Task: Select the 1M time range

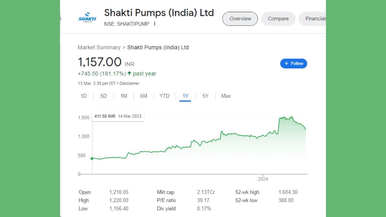Action: click(x=124, y=96)
